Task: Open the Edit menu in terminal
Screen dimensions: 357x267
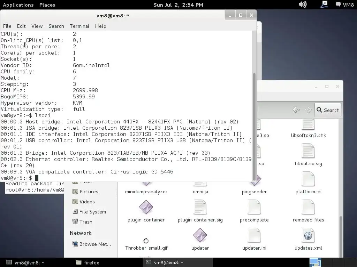Action: click(x=21, y=26)
